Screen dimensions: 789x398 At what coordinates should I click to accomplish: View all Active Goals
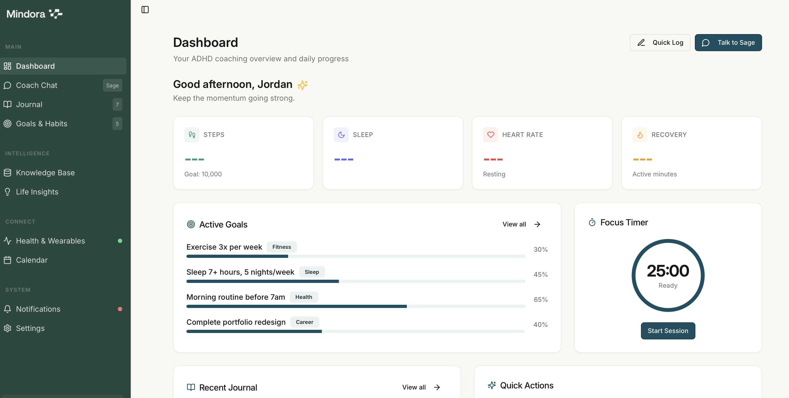[x=521, y=224]
